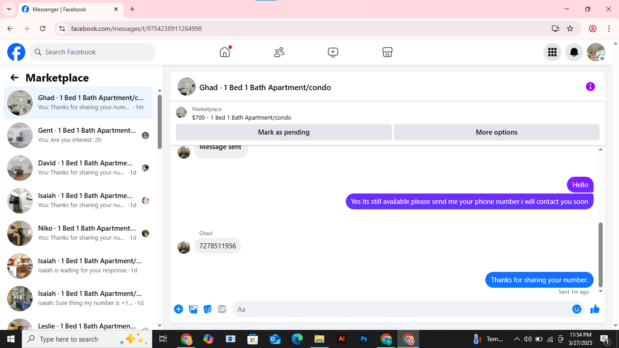Viewport: 619px width, 348px height.
Task: Select the Gent conversation
Action: tap(78, 135)
